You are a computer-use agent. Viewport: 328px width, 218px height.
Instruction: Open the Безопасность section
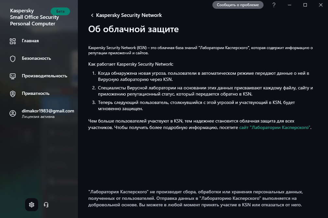tap(36, 58)
